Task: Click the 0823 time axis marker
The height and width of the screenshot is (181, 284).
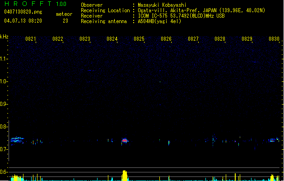Action: pyautogui.click(x=85, y=39)
